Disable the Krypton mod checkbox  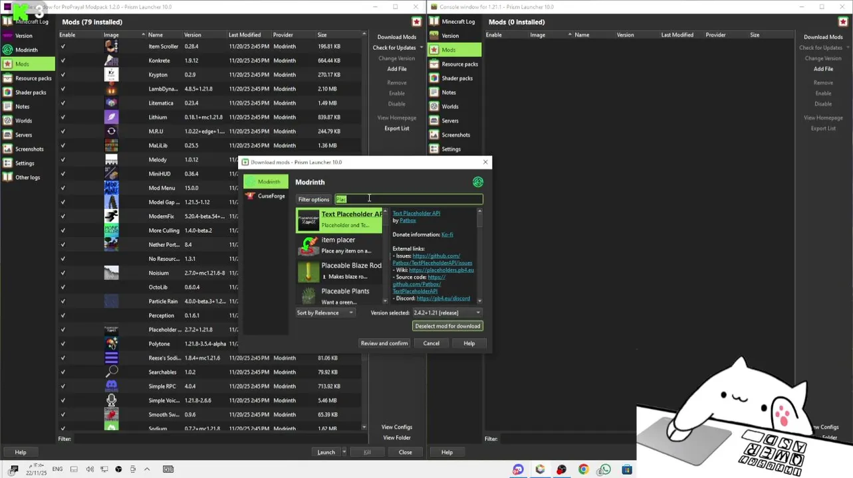tap(63, 74)
